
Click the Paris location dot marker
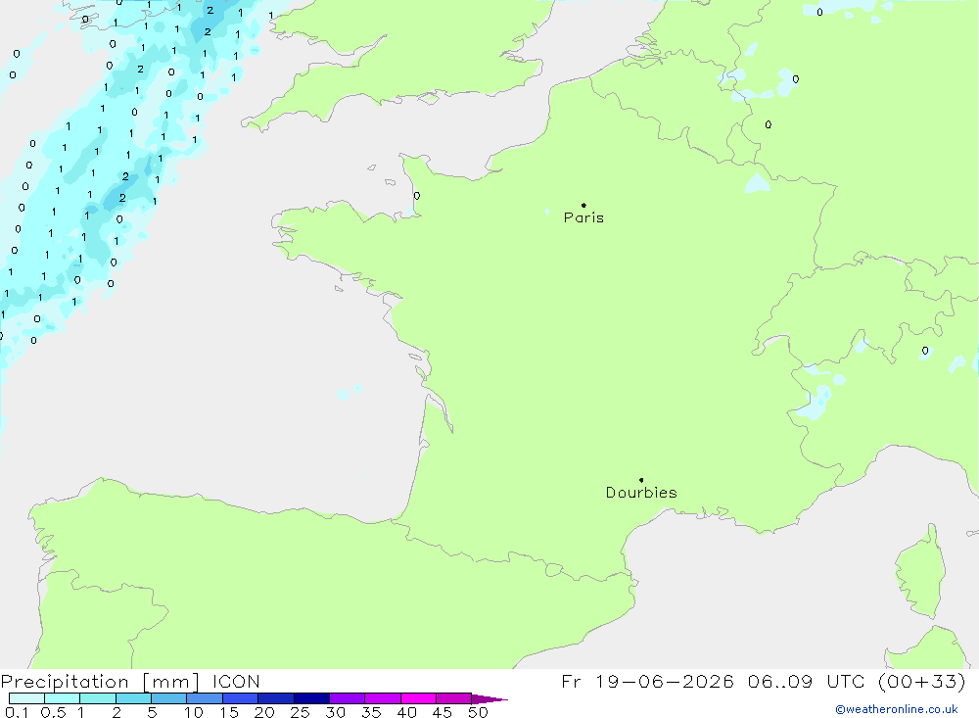(583, 205)
